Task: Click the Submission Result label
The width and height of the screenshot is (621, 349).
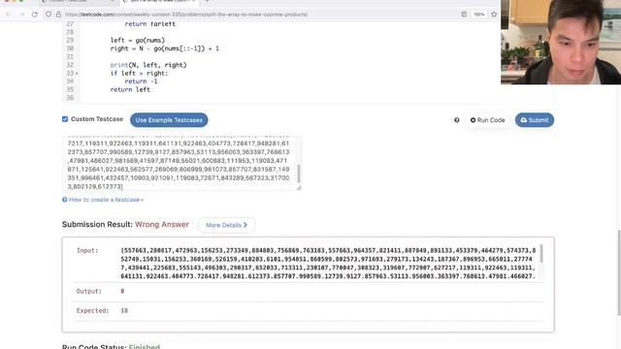Action: pyautogui.click(x=97, y=224)
